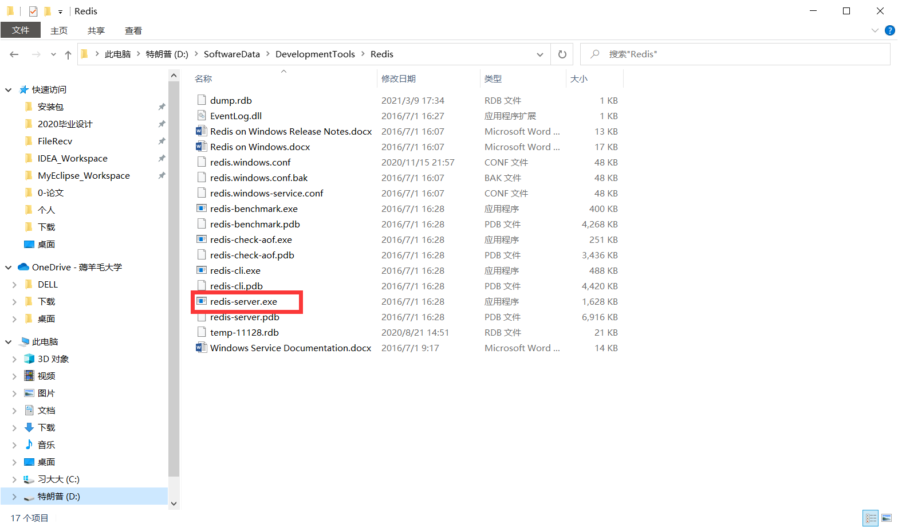Select the redis-check-aof.pdb file icon

[201, 255]
